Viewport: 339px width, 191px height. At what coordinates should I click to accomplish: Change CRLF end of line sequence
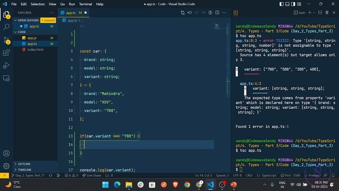coord(249,176)
